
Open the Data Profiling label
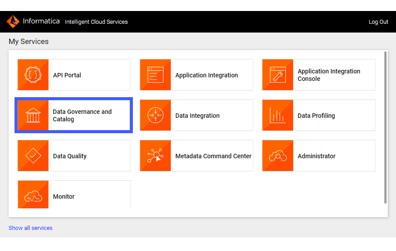316,116
